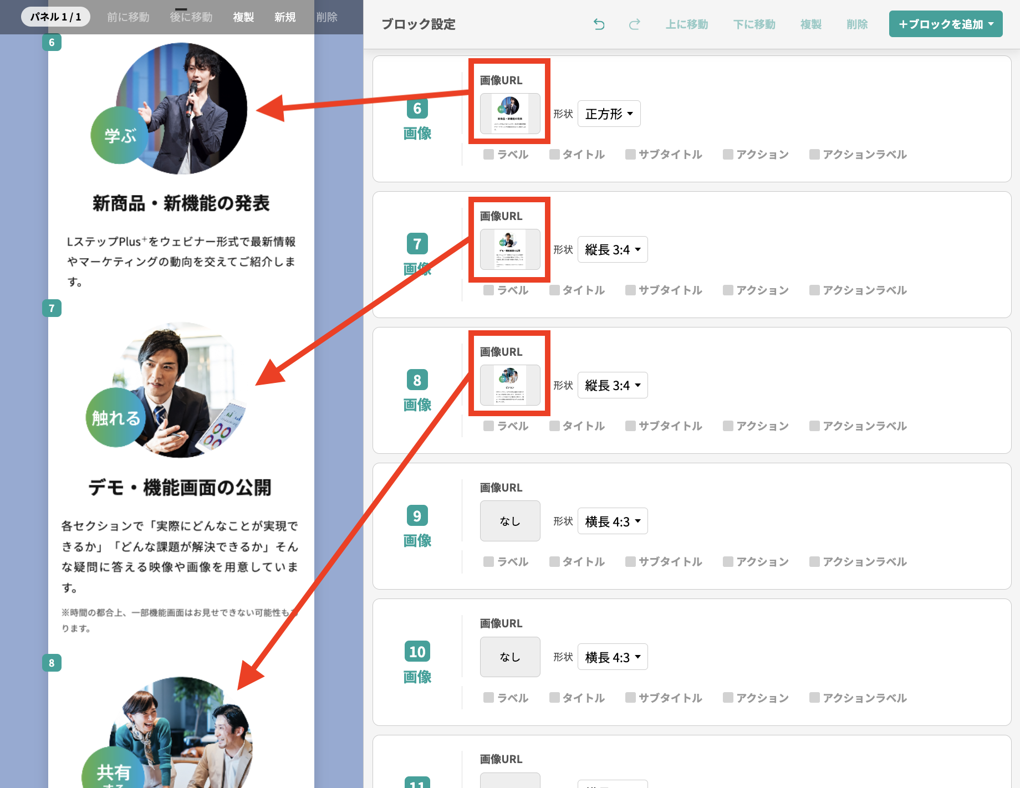Select preview marker 6 on the panel
Screen dimensions: 1020x788
click(x=52, y=42)
